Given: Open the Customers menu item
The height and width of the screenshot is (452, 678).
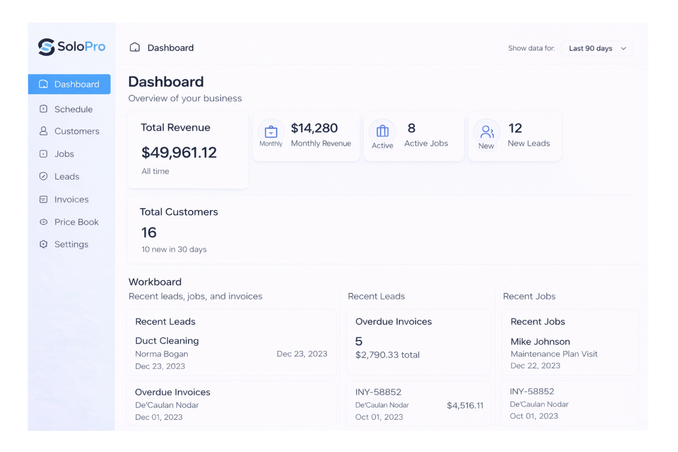Looking at the screenshot, I should click(69, 131).
